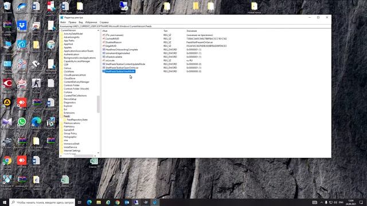Open Internet Explorer from the taskbar
The height and width of the screenshot is (206, 367).
108,202
